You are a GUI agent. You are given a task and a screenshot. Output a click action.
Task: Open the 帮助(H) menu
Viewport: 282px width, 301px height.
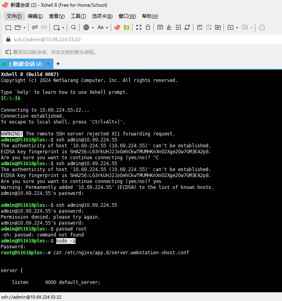149,16
